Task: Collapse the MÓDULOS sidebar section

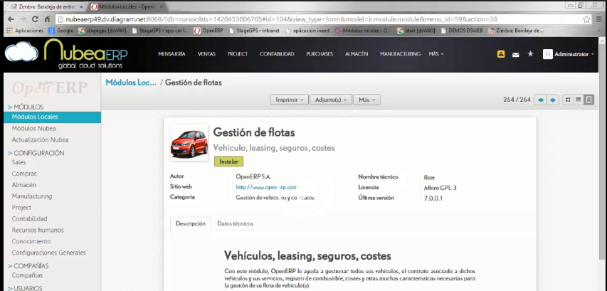Action: coord(26,107)
